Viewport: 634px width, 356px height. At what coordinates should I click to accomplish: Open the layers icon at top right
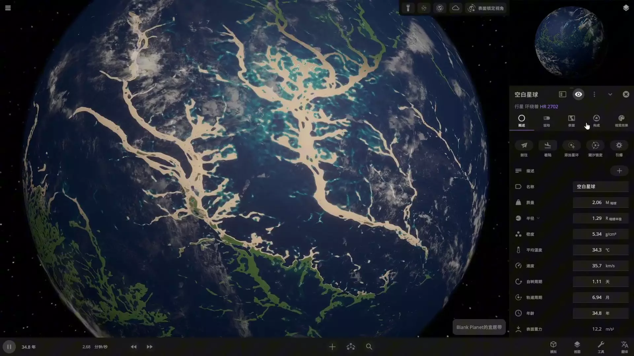pos(626,8)
